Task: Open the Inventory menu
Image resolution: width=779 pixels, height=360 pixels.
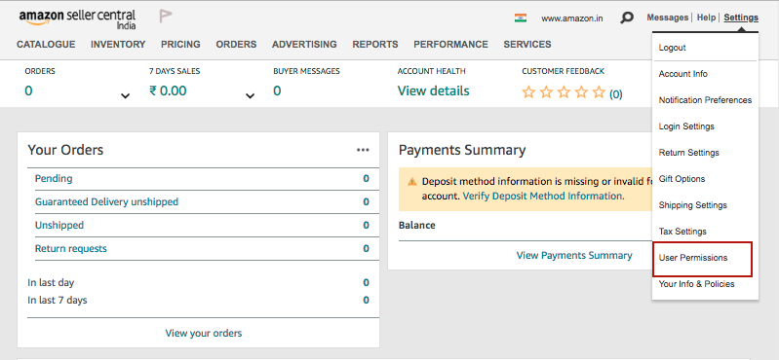Action: click(118, 44)
